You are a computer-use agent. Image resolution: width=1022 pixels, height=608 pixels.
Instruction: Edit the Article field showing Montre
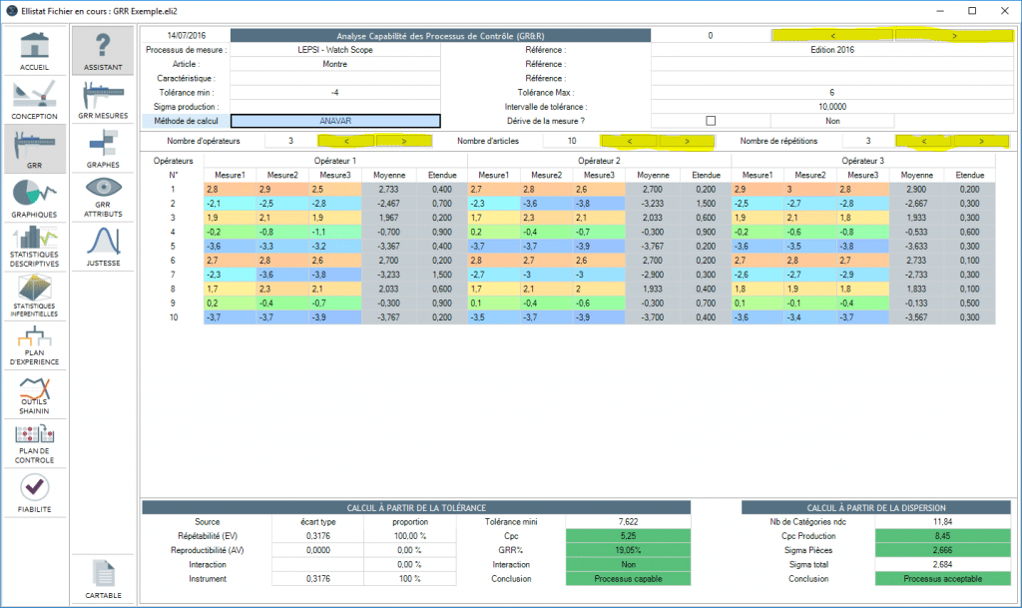(x=335, y=64)
